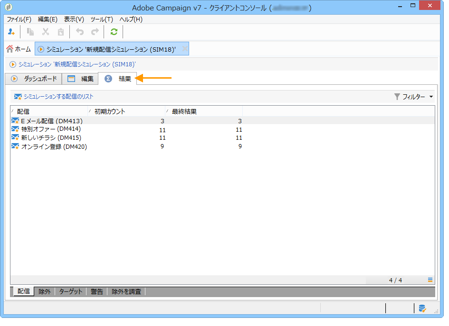Click the Cut scissors icon
The height and width of the screenshot is (326, 449).
coord(46,32)
